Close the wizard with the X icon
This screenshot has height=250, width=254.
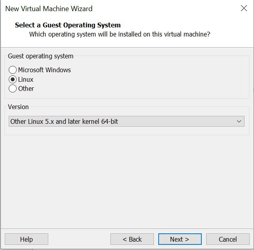[244, 8]
